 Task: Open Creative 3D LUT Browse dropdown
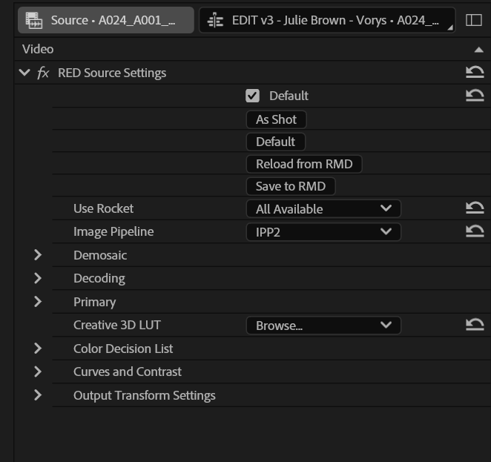[323, 325]
